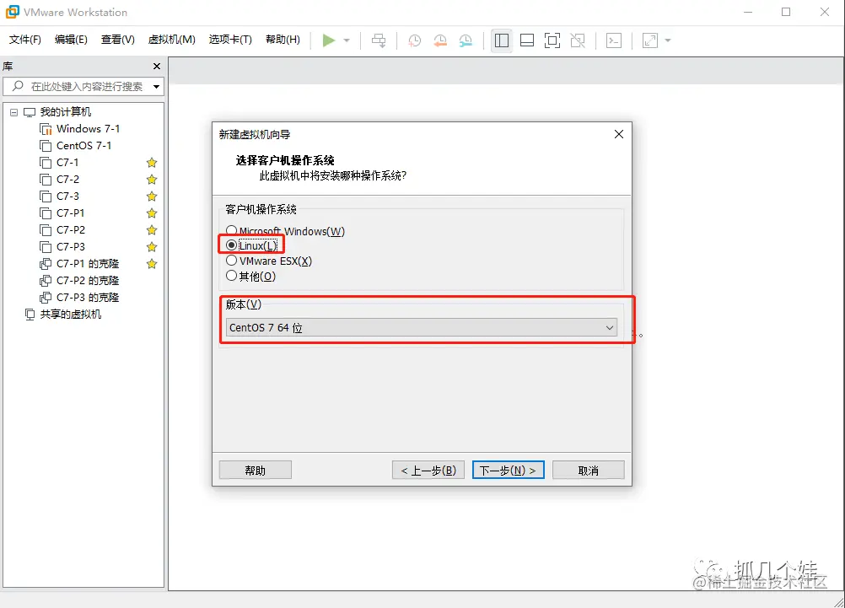This screenshot has width=845, height=608.
Task: Click the Full Screen mode icon
Action: pos(552,40)
